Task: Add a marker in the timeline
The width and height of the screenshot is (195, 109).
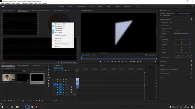Action: (66, 70)
